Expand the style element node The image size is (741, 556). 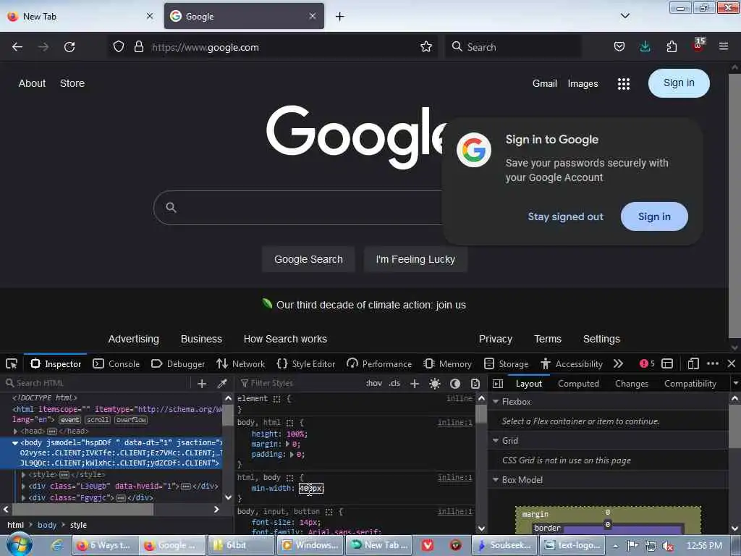24,474
